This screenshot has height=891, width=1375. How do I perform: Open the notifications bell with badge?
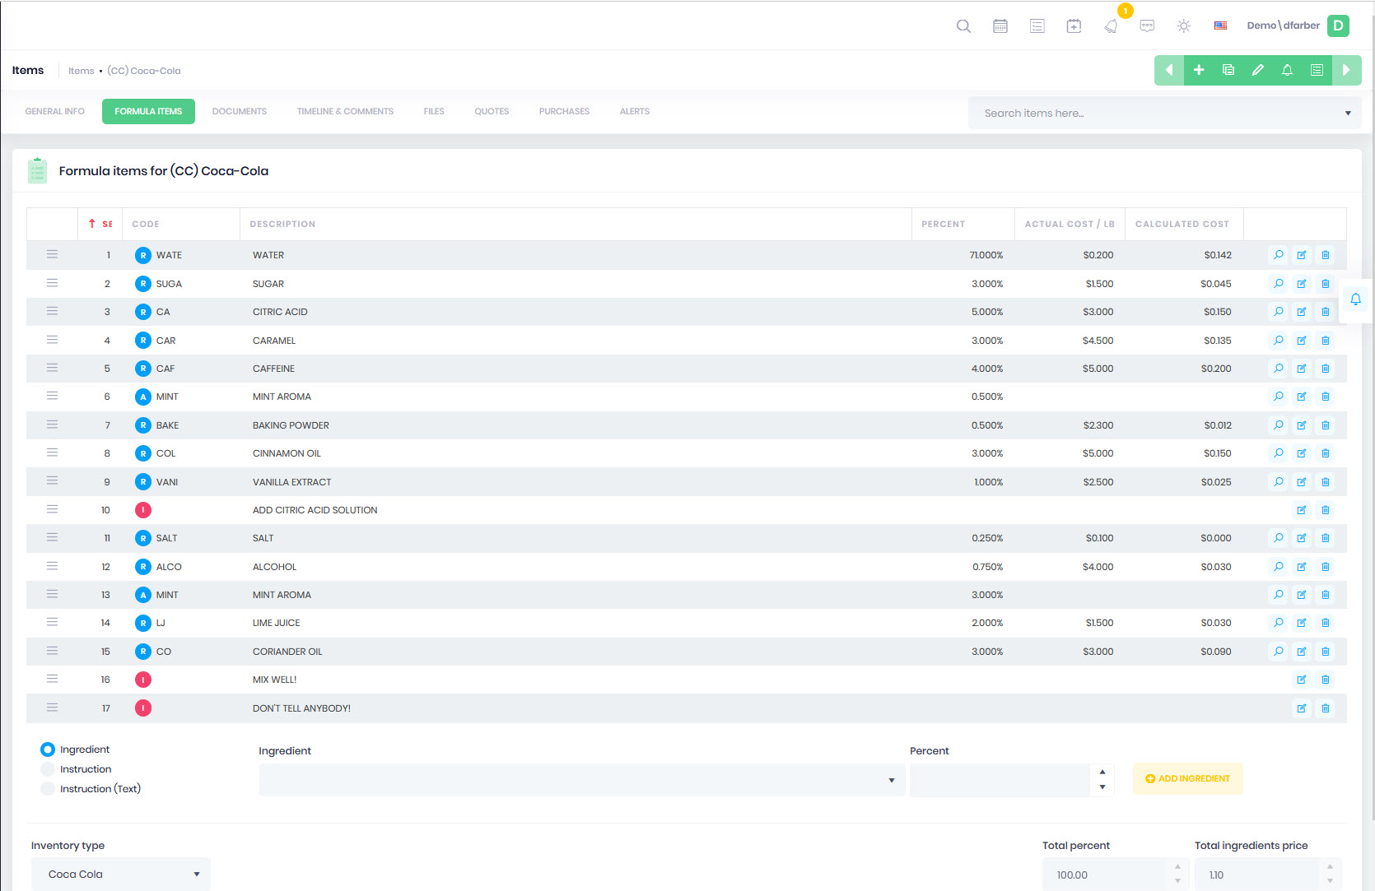point(1112,26)
